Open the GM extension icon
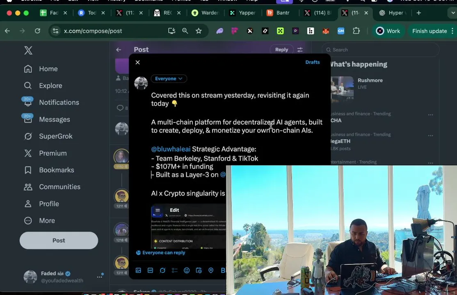The image size is (457, 295). [x=341, y=31]
